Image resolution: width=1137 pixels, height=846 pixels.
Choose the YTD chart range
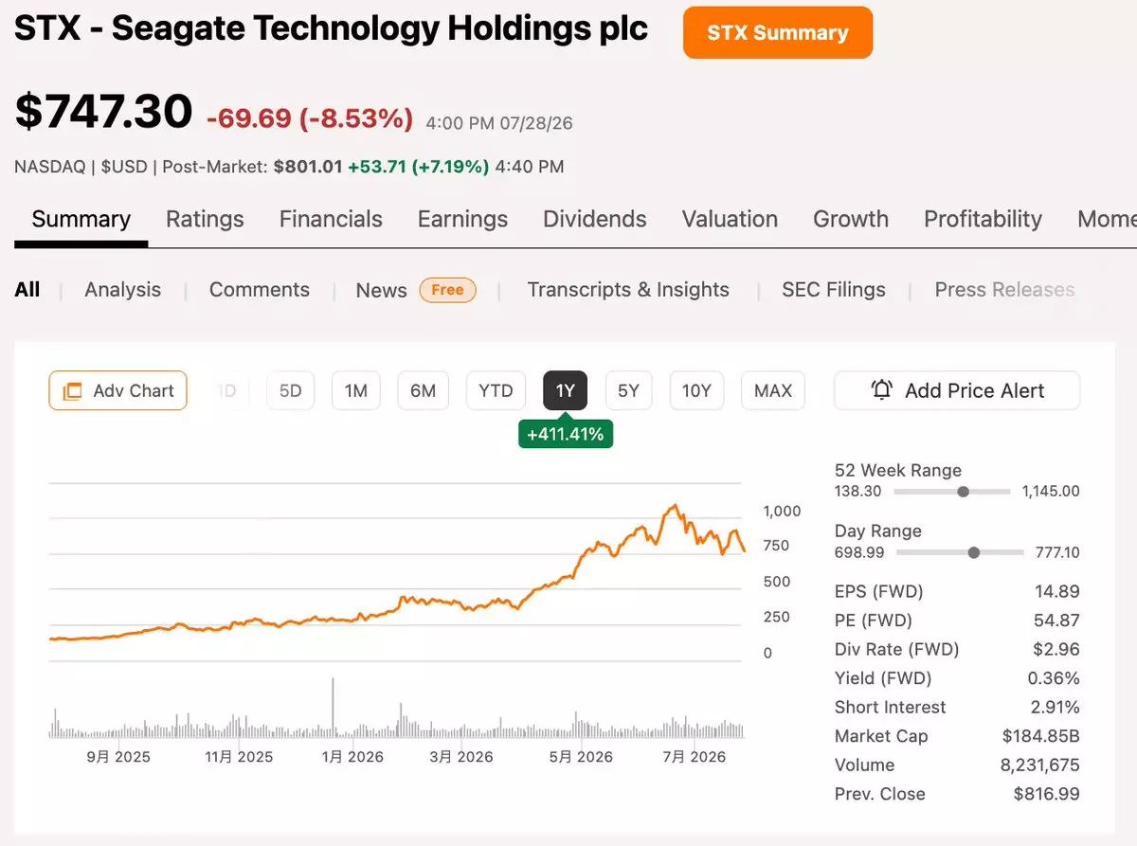[496, 390]
